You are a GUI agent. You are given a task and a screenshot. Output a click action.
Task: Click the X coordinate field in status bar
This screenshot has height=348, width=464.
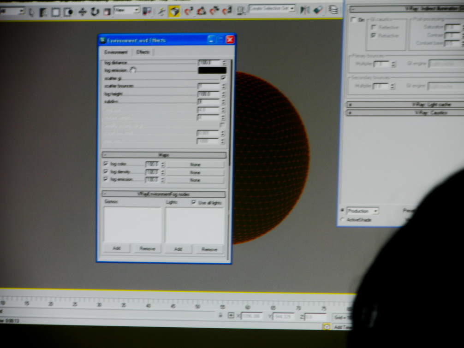pyautogui.click(x=252, y=316)
